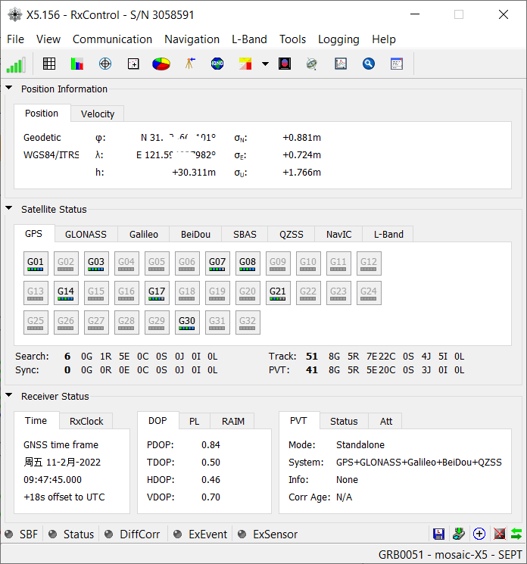This screenshot has height=564, width=527.
Task: Switch to the Velocity tab
Action: coord(98,114)
